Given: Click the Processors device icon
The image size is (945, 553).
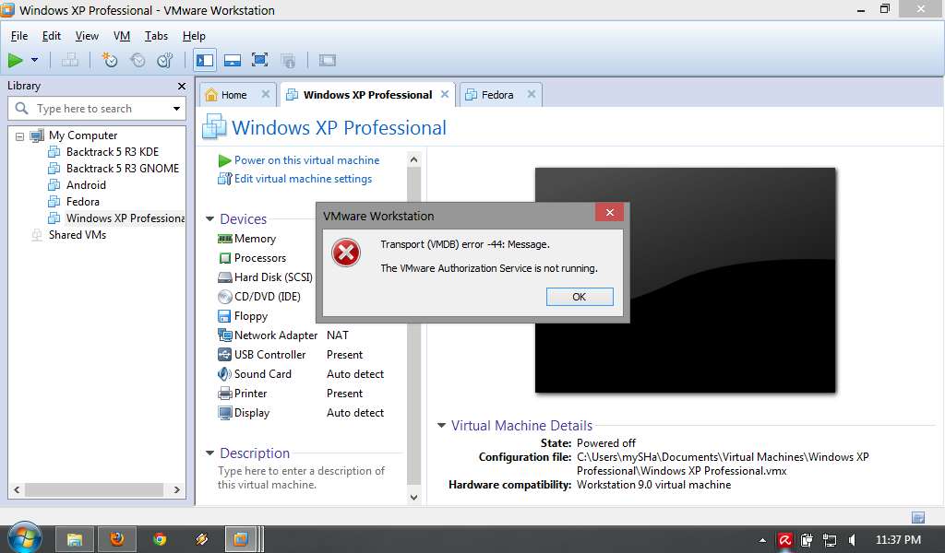Looking at the screenshot, I should 225,258.
